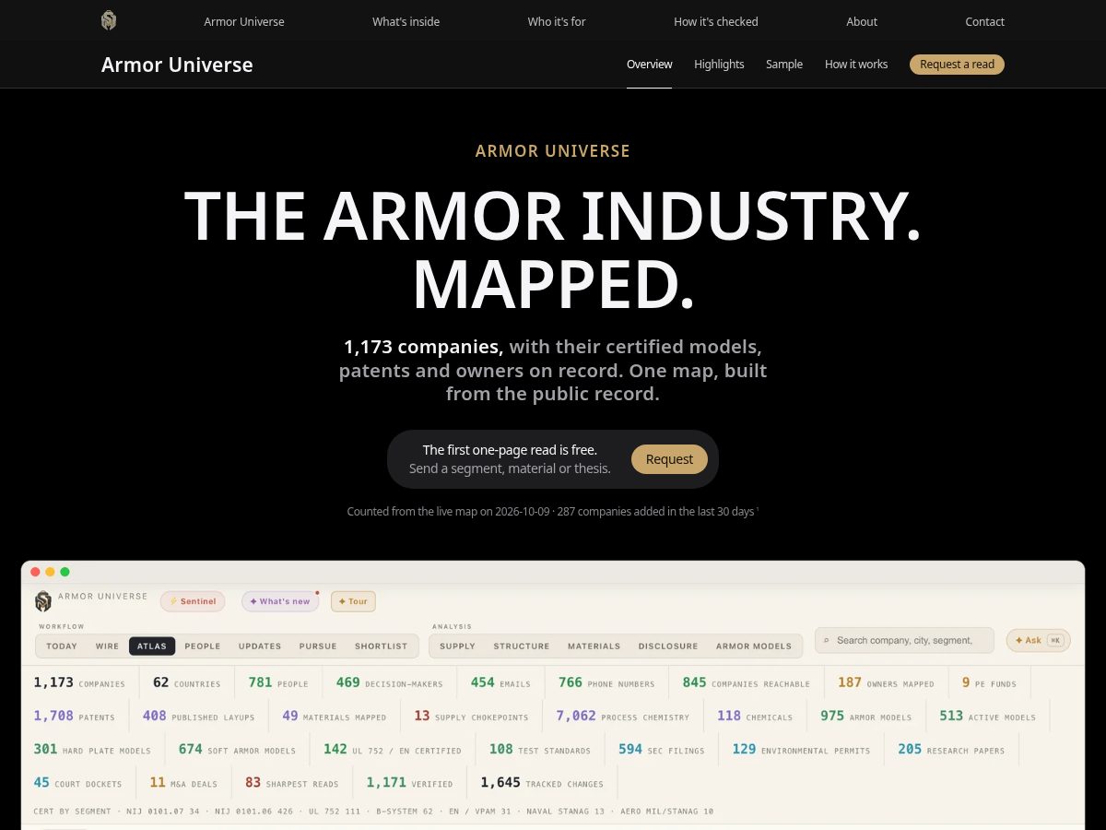Click the gold Request button
1106x830 pixels.
tap(669, 459)
